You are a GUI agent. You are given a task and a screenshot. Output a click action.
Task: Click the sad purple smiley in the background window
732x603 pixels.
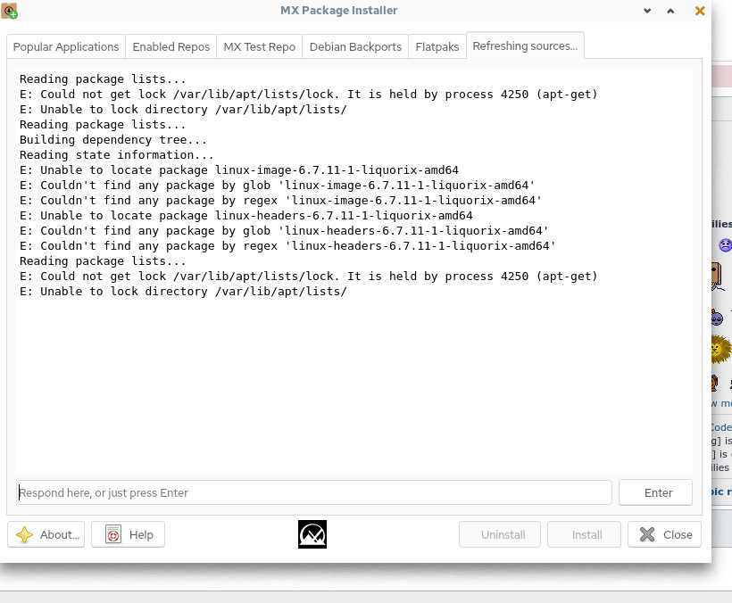725,244
